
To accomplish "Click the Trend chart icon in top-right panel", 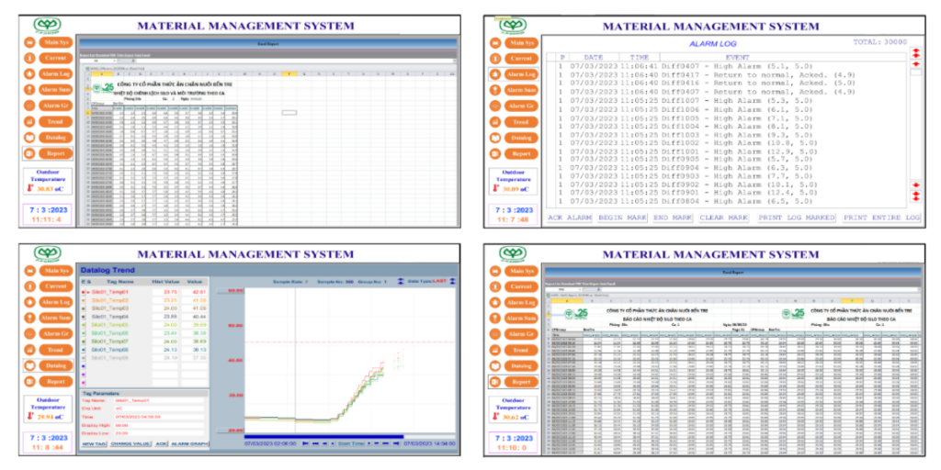I will point(499,121).
